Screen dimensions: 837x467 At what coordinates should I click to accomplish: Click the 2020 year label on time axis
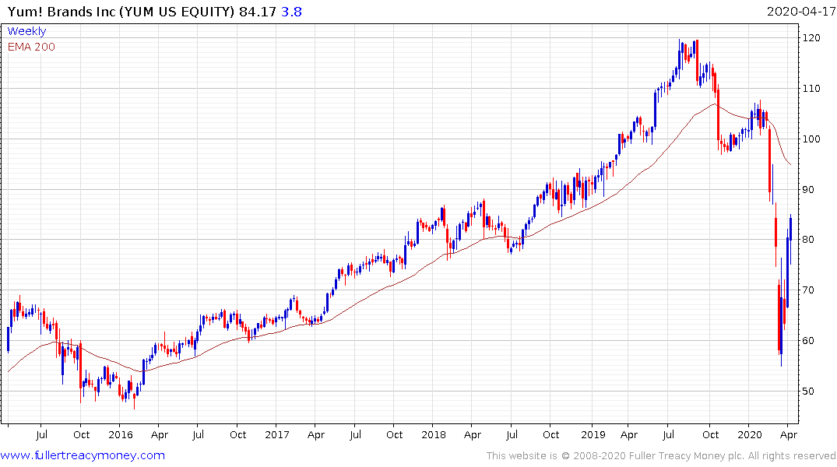pos(750,435)
